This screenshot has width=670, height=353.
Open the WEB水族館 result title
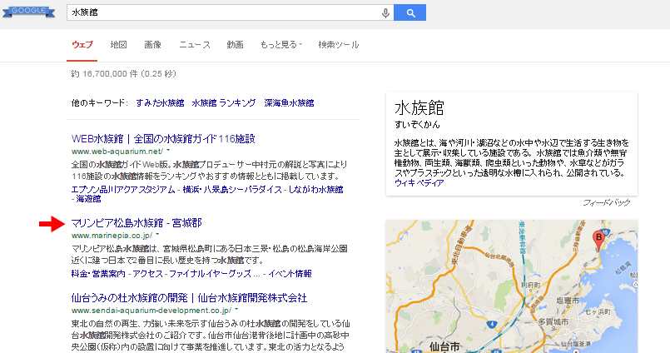pyautogui.click(x=163, y=138)
